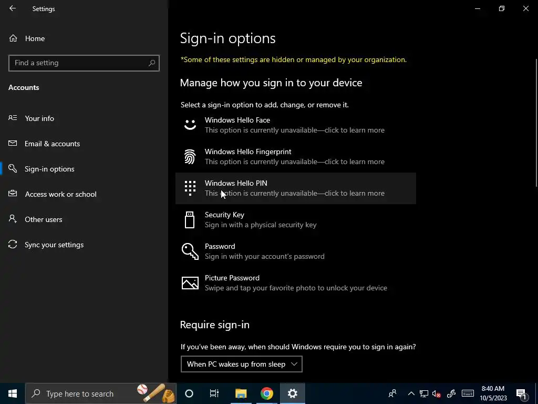Click the Settings gear on the taskbar

pos(292,393)
